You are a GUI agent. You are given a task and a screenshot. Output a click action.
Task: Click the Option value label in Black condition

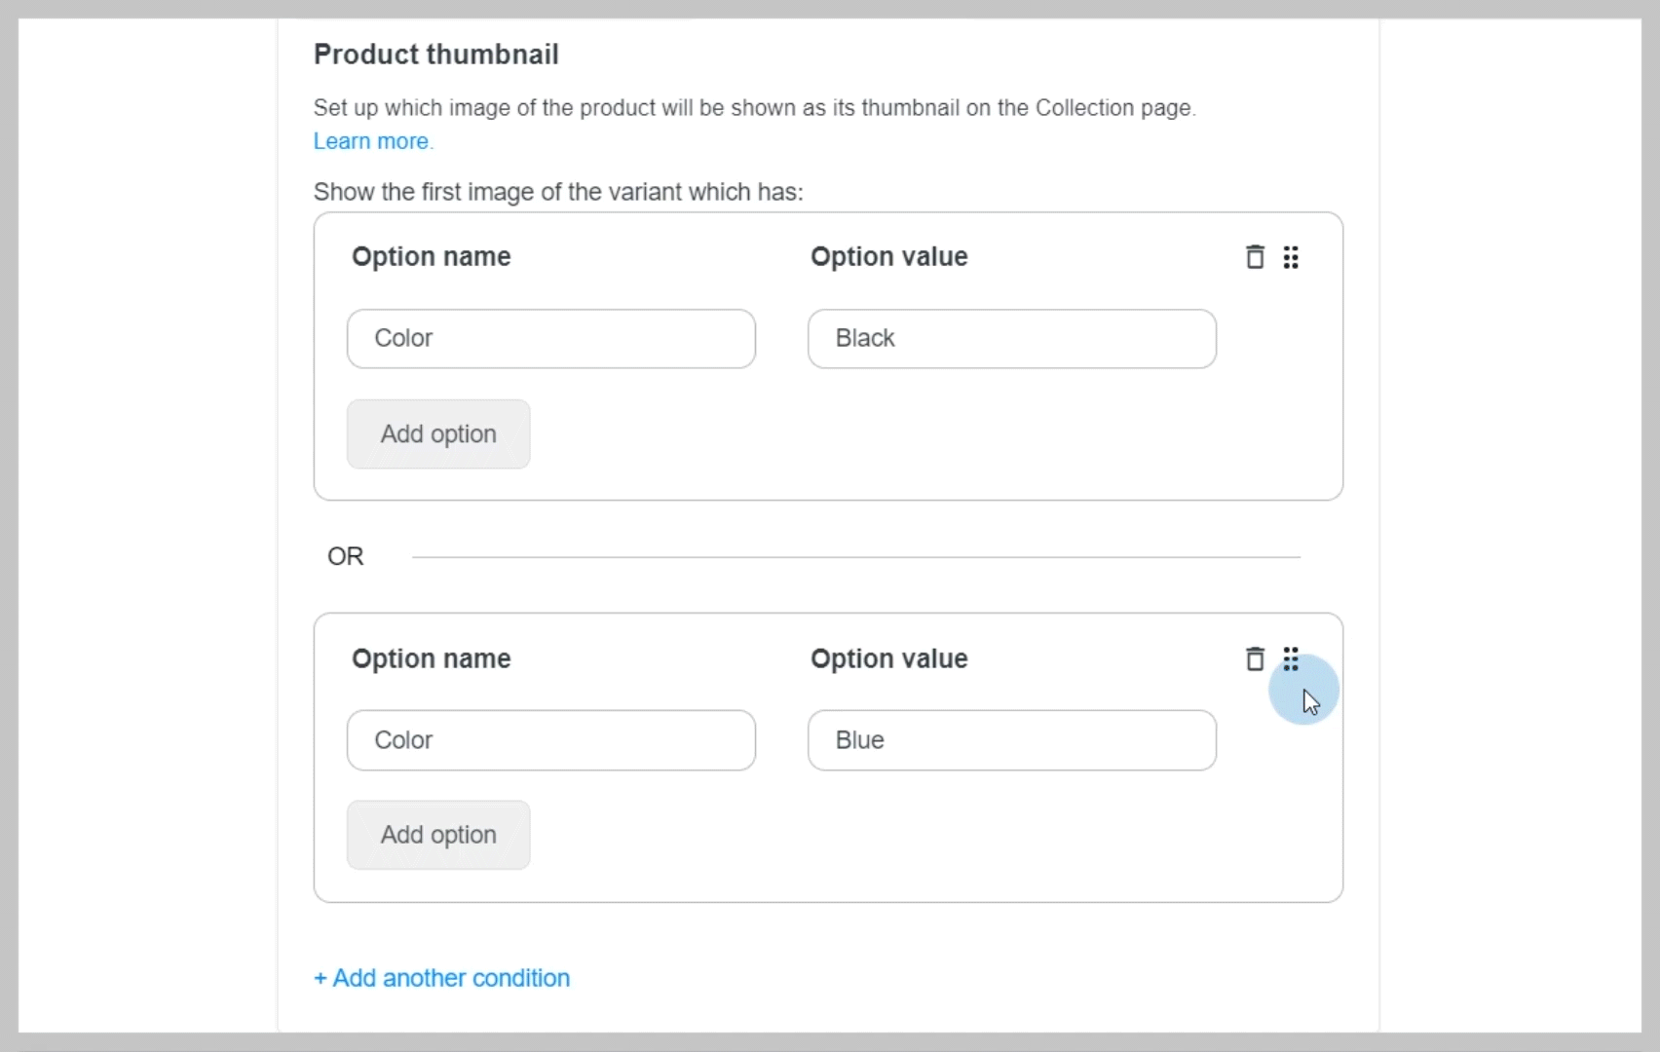tap(889, 257)
